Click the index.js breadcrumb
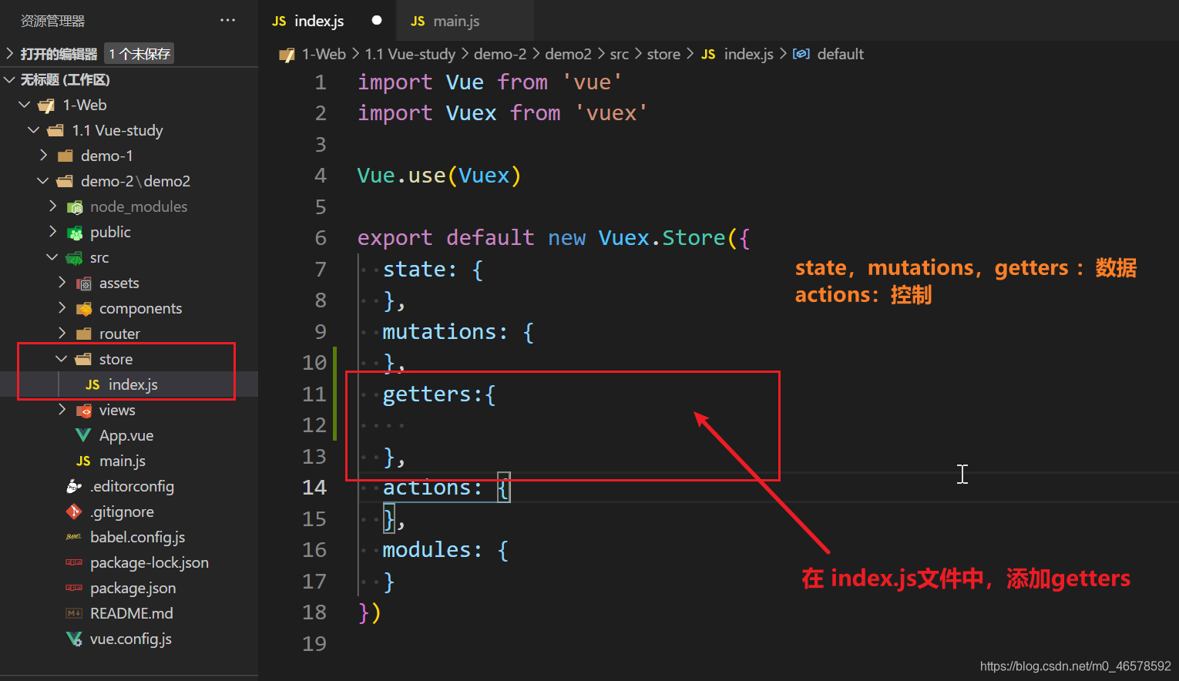Viewport: 1179px width, 681px height. (748, 54)
